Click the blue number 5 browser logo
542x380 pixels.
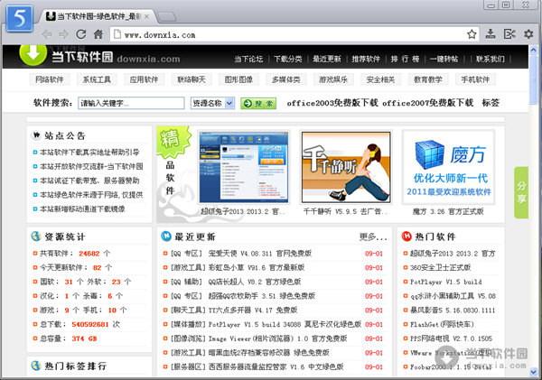tap(20, 19)
